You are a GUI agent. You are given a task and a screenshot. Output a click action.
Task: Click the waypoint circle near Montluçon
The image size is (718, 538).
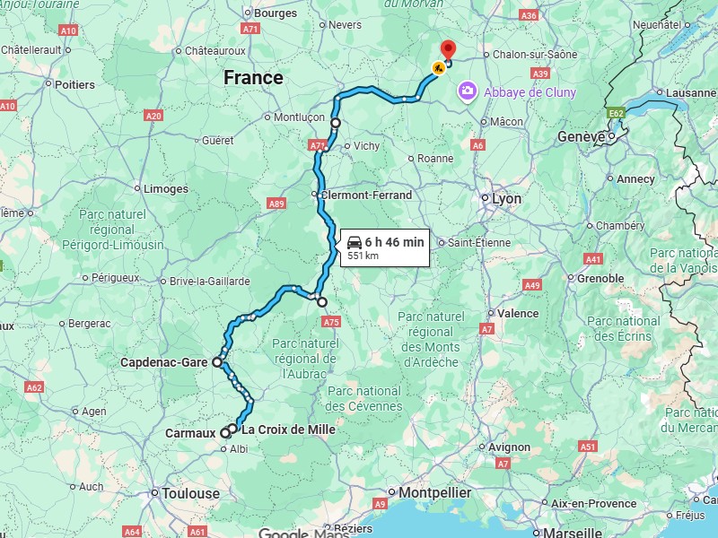[336, 123]
